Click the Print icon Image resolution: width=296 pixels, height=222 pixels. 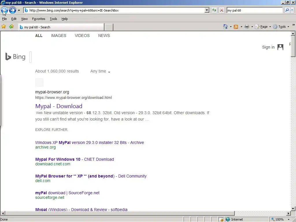[x=247, y=27]
